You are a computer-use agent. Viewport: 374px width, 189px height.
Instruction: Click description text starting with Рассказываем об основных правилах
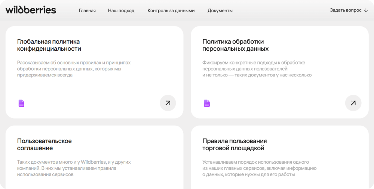point(74,69)
